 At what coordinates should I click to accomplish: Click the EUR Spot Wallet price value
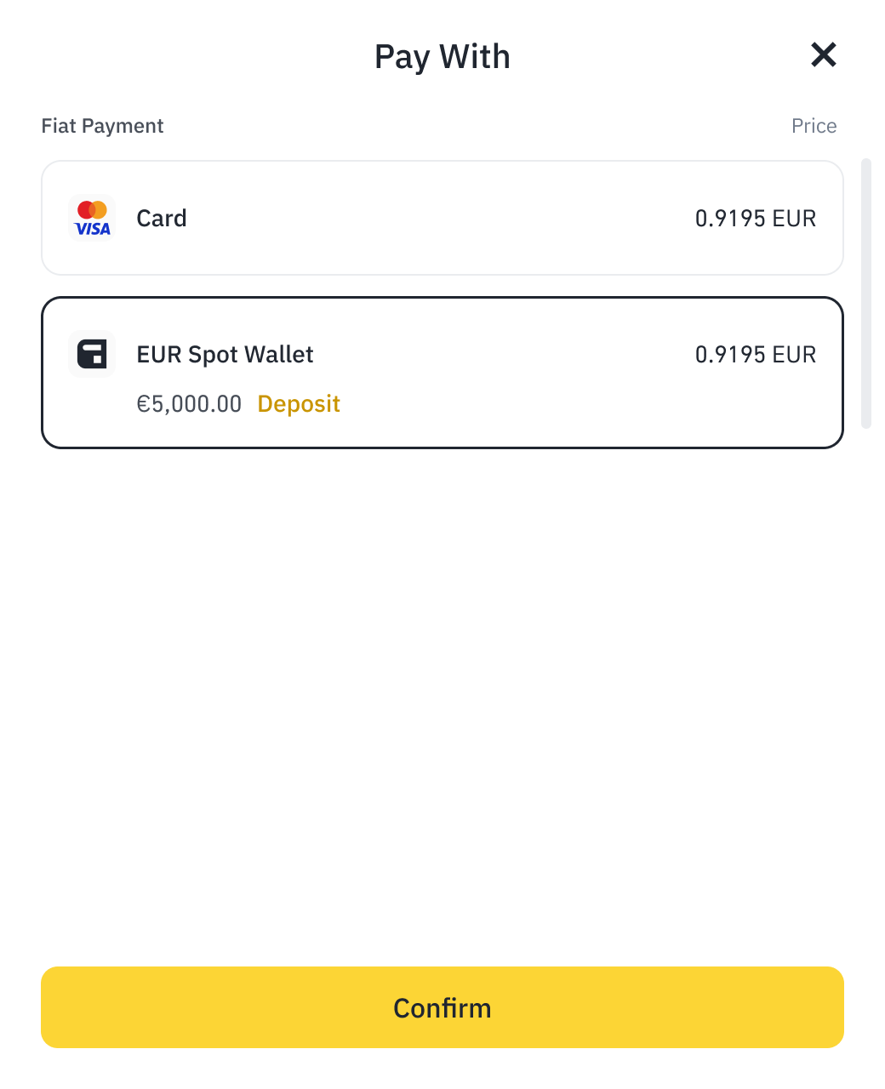[755, 355]
